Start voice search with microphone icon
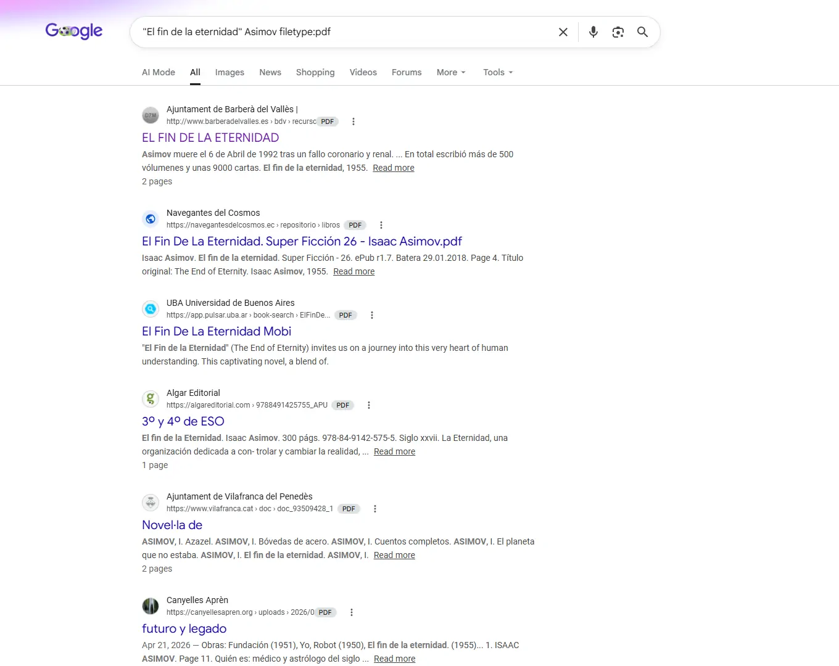The width and height of the screenshot is (839, 666). tap(593, 32)
